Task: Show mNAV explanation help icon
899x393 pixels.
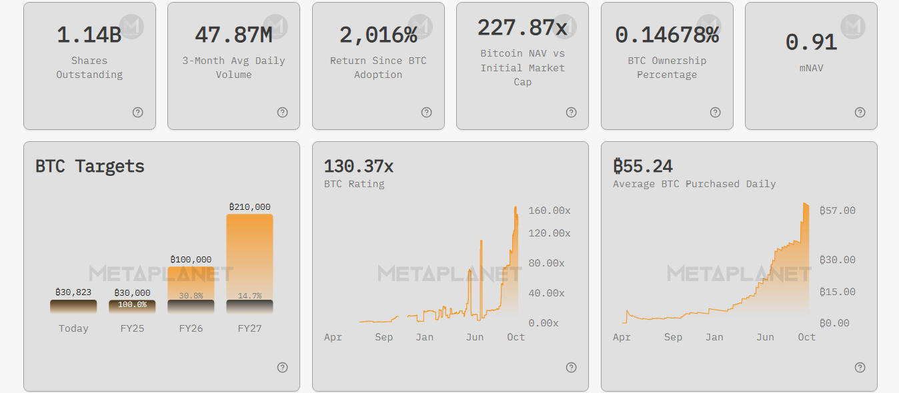Action: pos(860,113)
